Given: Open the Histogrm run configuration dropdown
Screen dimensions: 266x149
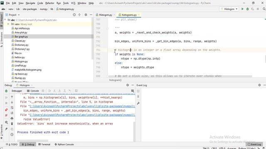Looking at the screenshot, I should click(229, 9).
